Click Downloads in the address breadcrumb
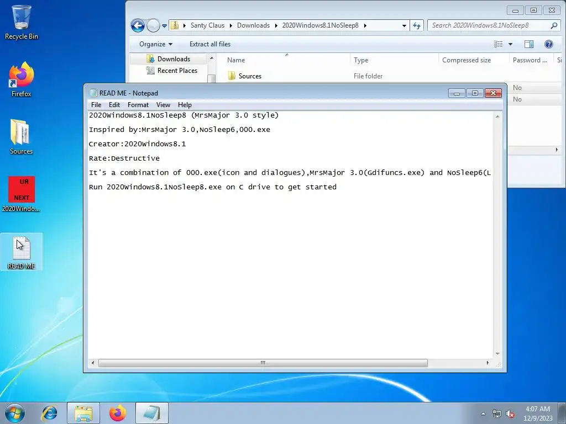 coord(253,25)
